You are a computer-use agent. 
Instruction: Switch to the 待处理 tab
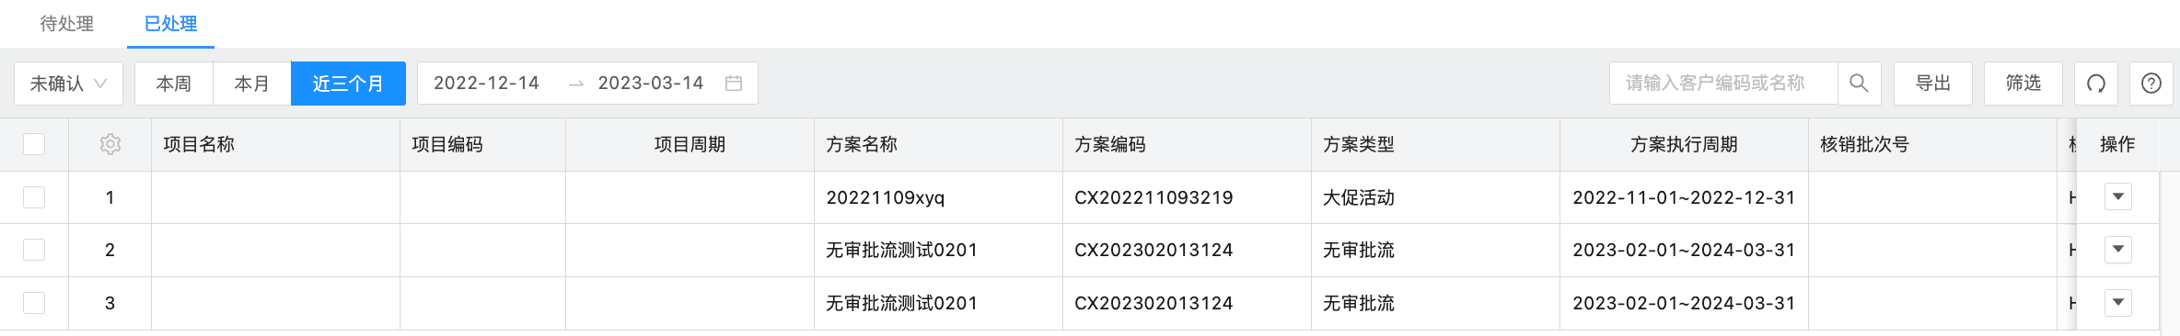(x=67, y=24)
